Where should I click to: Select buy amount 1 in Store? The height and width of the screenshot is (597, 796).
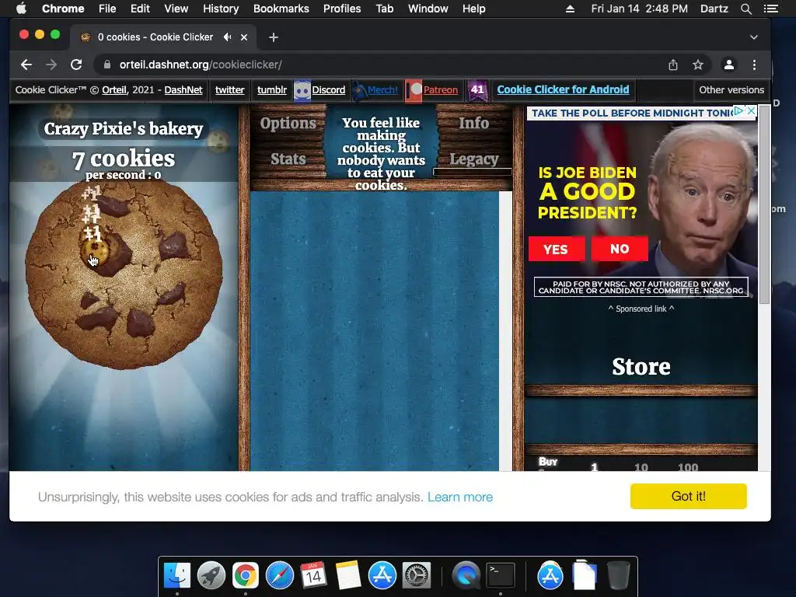(594, 467)
